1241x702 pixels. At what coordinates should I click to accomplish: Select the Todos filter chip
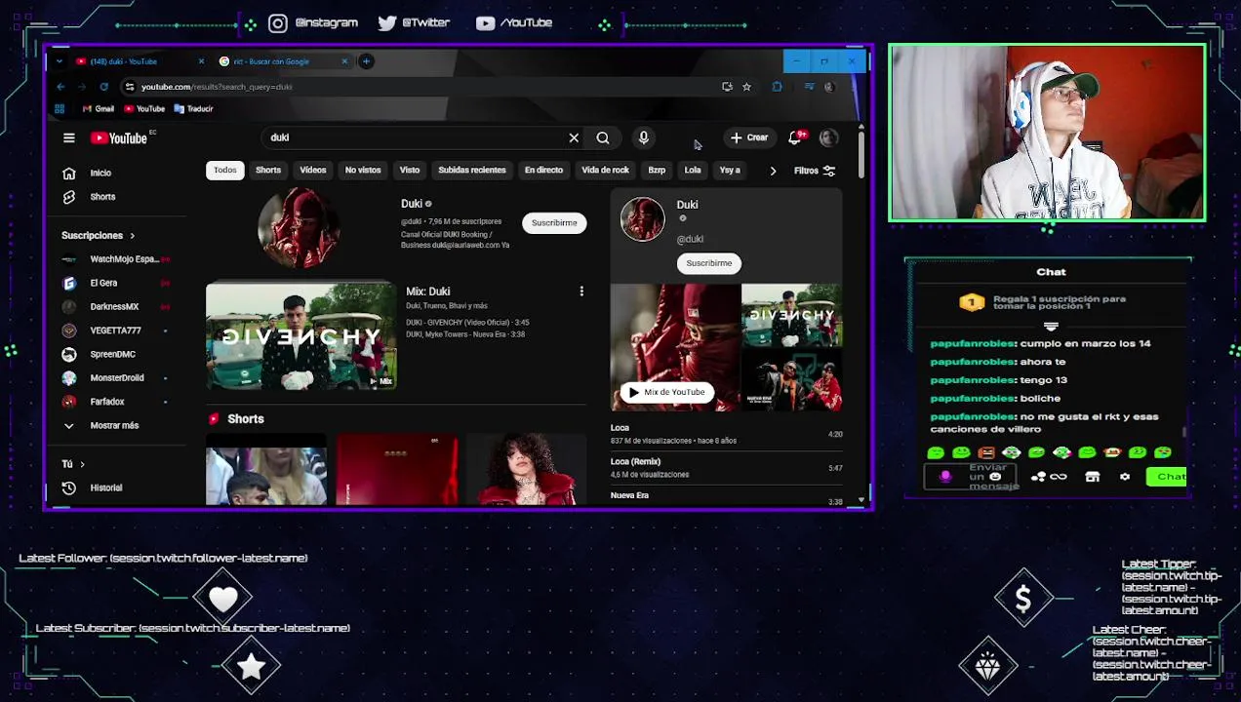pyautogui.click(x=225, y=171)
